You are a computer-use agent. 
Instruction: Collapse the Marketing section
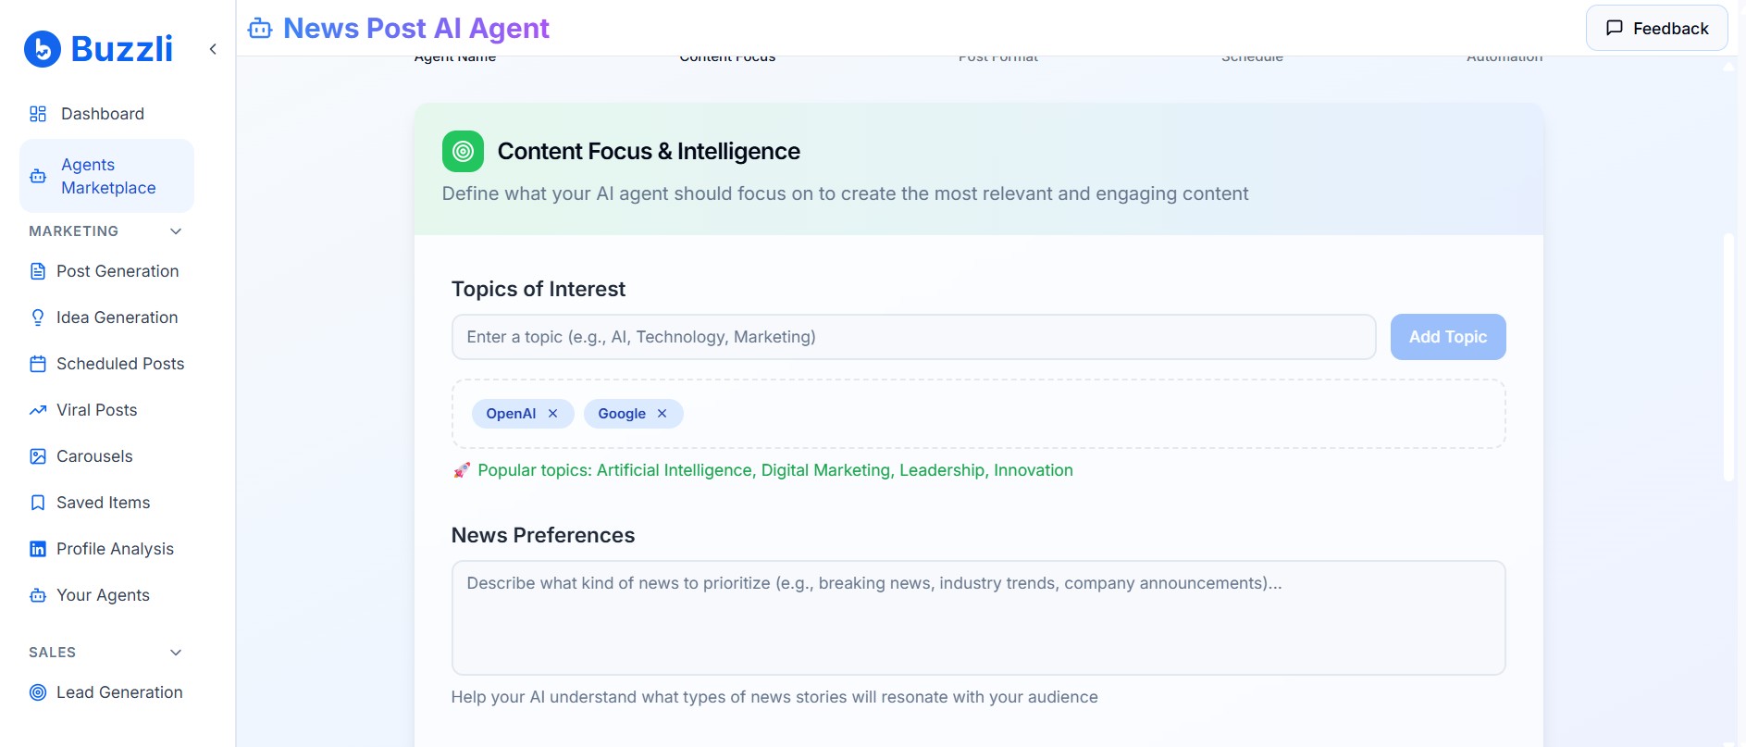[176, 230]
